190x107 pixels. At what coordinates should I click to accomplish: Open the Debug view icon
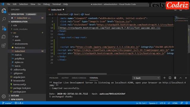point(4,37)
